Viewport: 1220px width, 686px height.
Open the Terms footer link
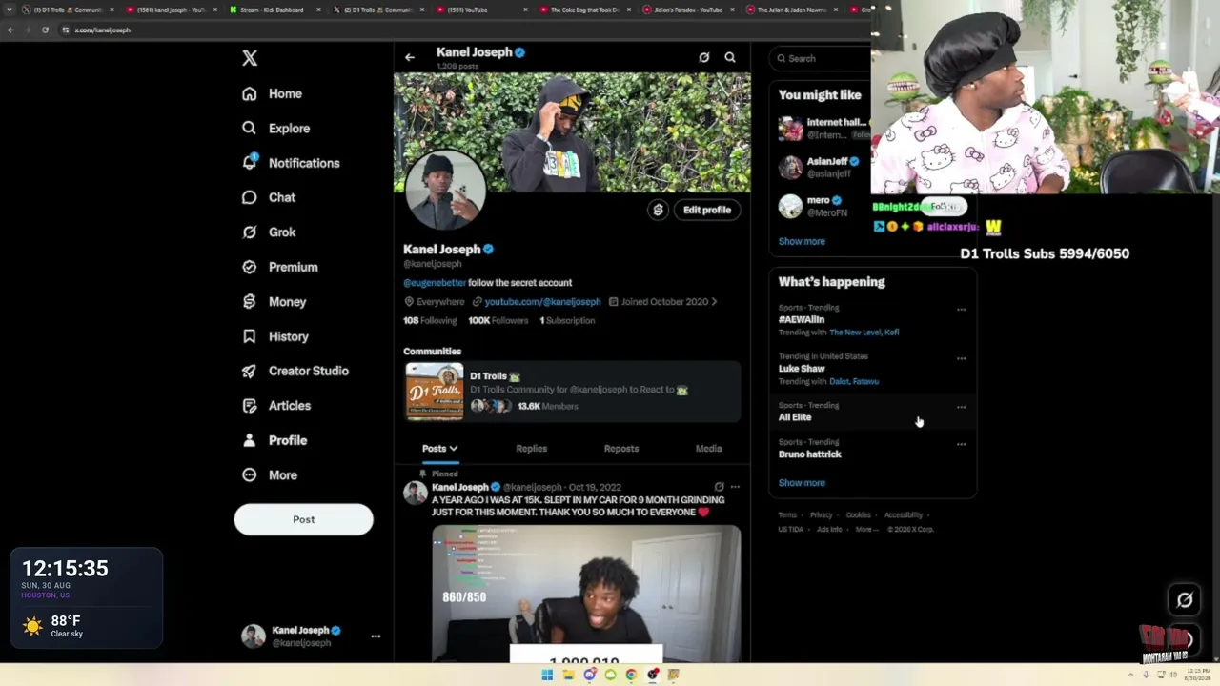(787, 515)
